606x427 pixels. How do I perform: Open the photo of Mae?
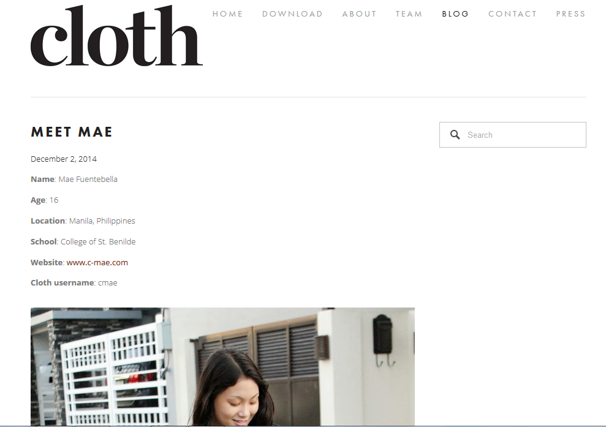click(x=222, y=367)
